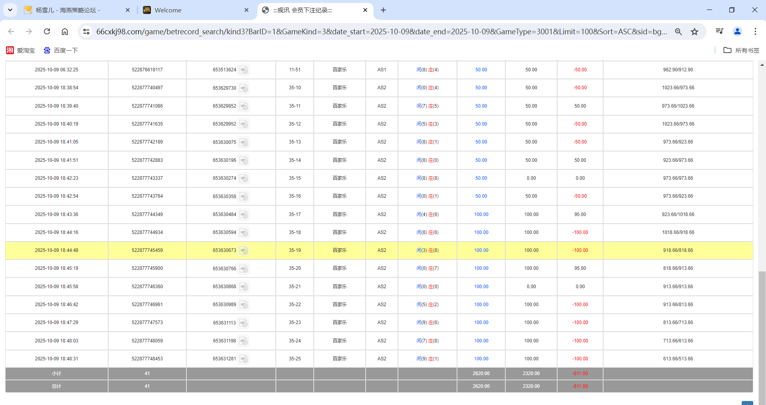The image size is (766, 405).
Task: Switch to the Welcome tab
Action: click(168, 10)
